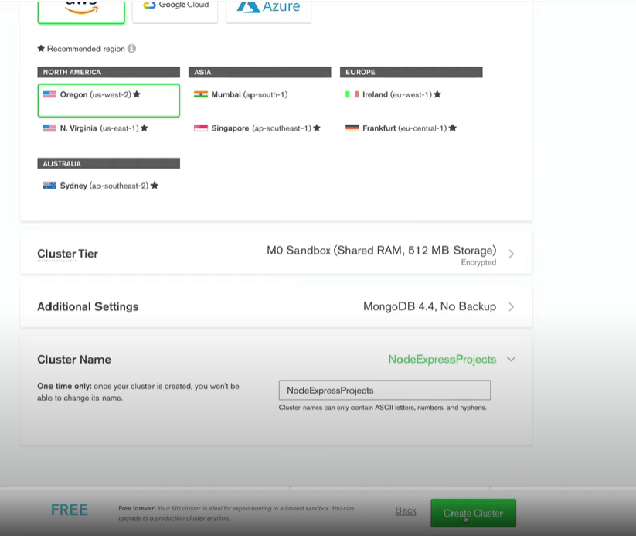The height and width of the screenshot is (536, 636).
Task: Expand the Cluster Tier section chevron
Action: (511, 254)
